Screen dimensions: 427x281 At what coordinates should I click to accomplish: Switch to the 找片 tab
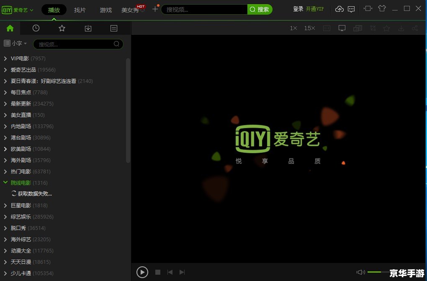click(80, 10)
